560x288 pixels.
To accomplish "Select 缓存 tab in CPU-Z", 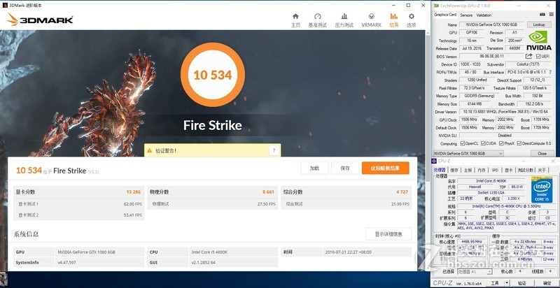I will pyautogui.click(x=454, y=170).
